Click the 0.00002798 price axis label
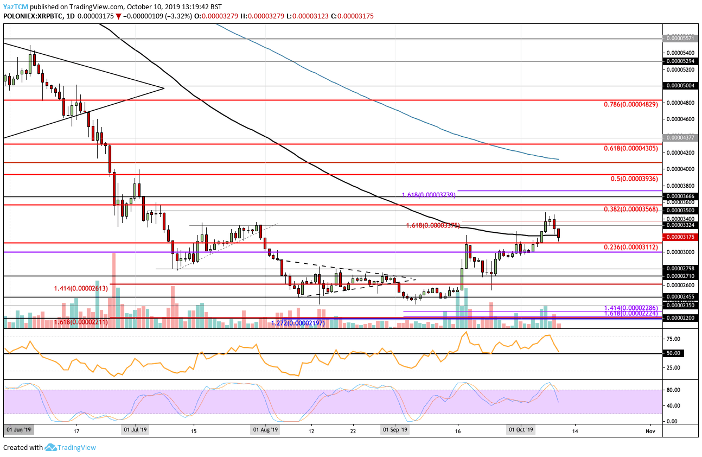702x457 pixels. point(681,268)
